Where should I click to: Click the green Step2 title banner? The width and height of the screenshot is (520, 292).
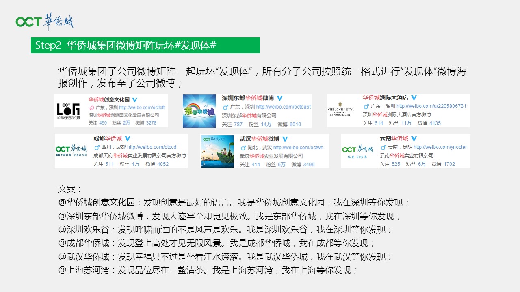click(145, 45)
